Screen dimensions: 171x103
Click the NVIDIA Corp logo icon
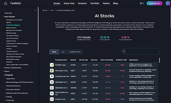click(x=52, y=65)
